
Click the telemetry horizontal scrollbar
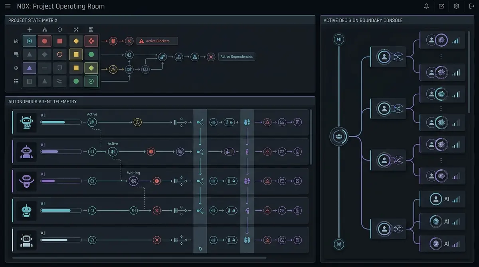coord(140,258)
